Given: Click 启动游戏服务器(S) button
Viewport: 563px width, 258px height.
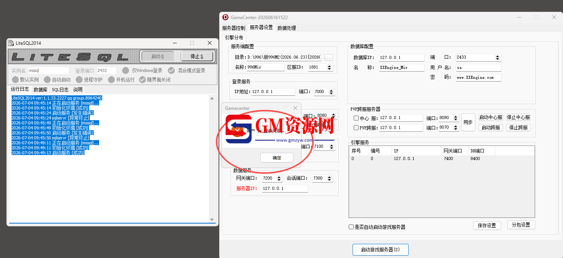Looking at the screenshot, I should point(380,250).
